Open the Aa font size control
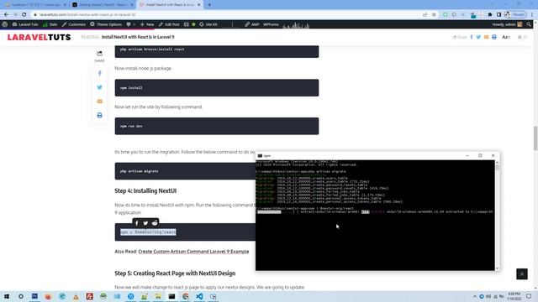The image size is (538, 302). [x=506, y=37]
